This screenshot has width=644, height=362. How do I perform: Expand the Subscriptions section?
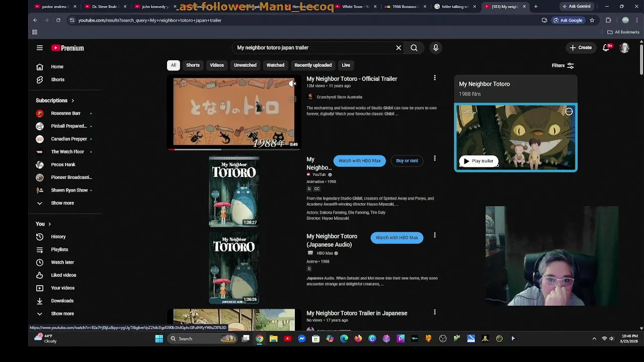click(x=55, y=101)
